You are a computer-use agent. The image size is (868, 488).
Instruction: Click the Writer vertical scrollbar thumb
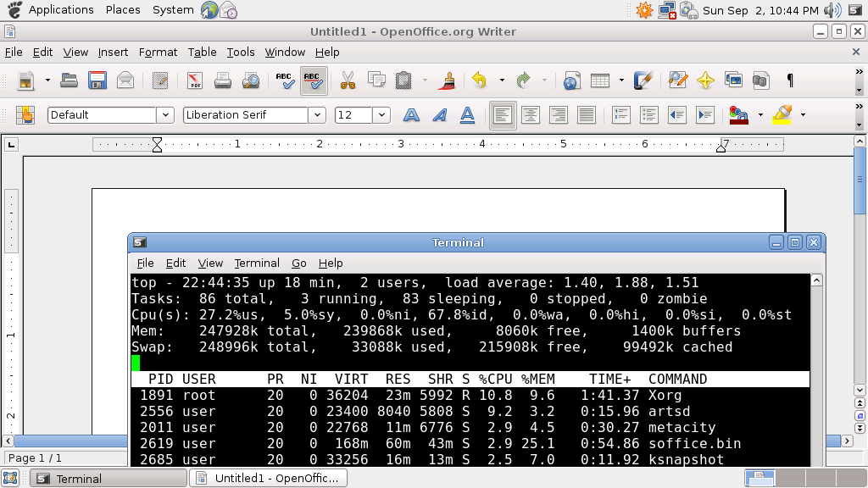tap(860, 181)
